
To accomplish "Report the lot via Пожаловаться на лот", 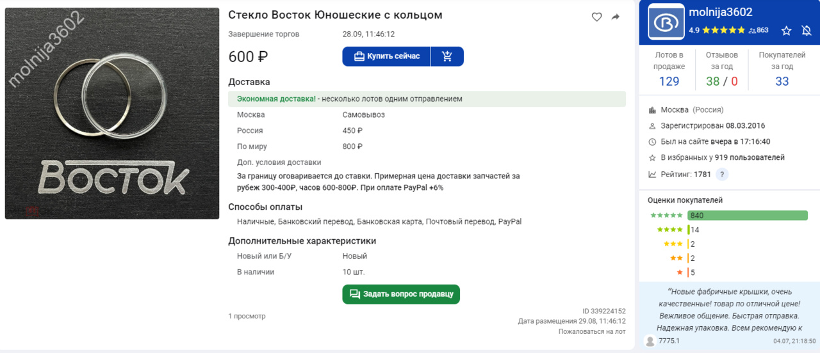I will click(x=592, y=332).
